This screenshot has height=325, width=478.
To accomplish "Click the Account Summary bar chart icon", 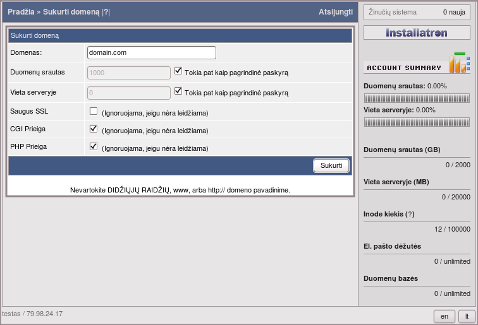I will pos(459,64).
